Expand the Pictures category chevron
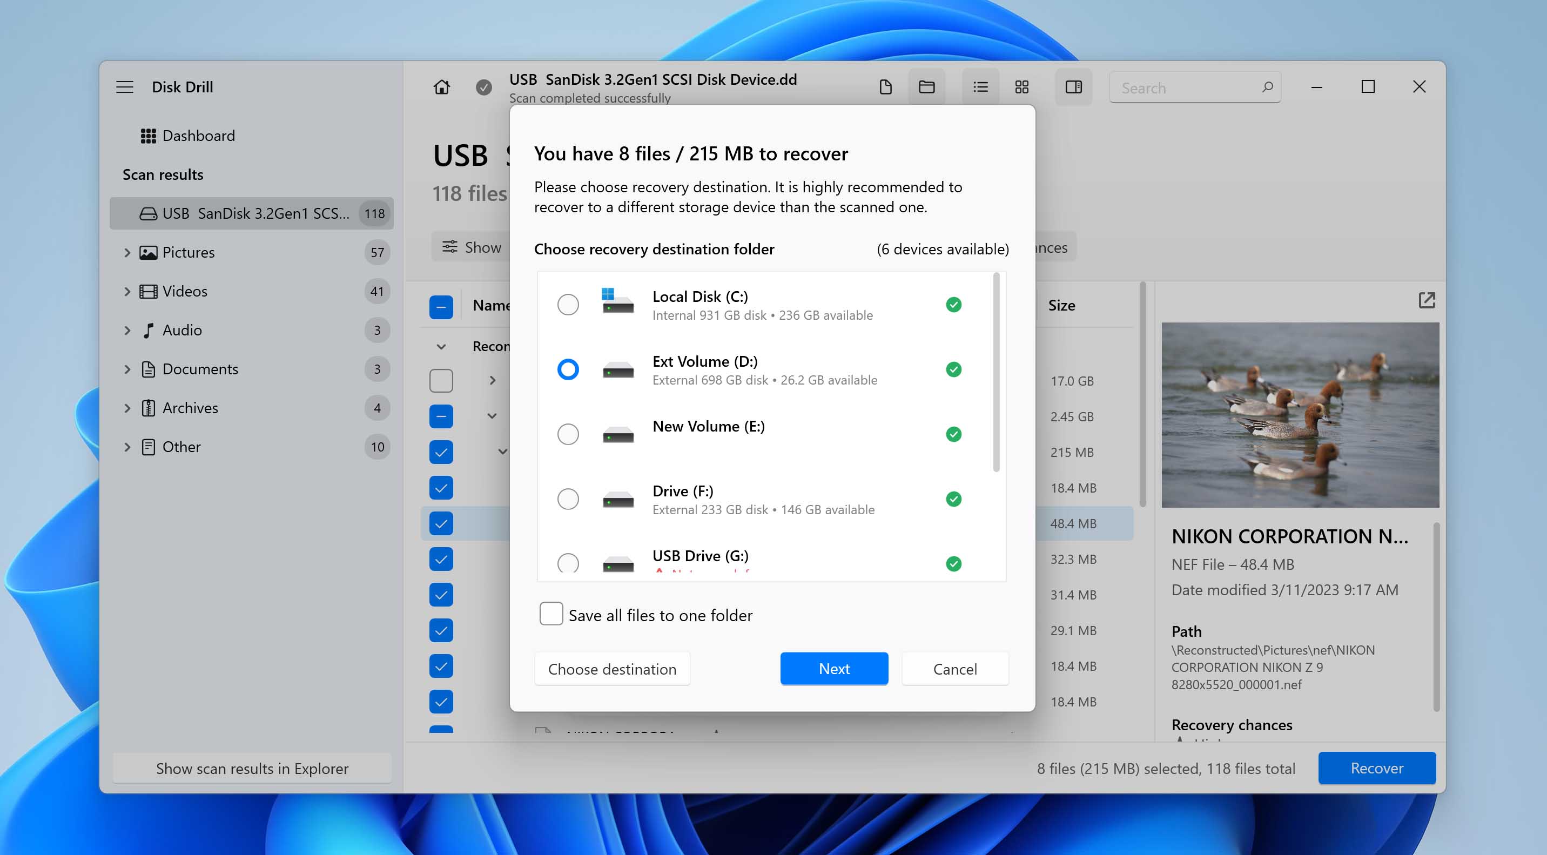The width and height of the screenshot is (1547, 855). pos(127,253)
